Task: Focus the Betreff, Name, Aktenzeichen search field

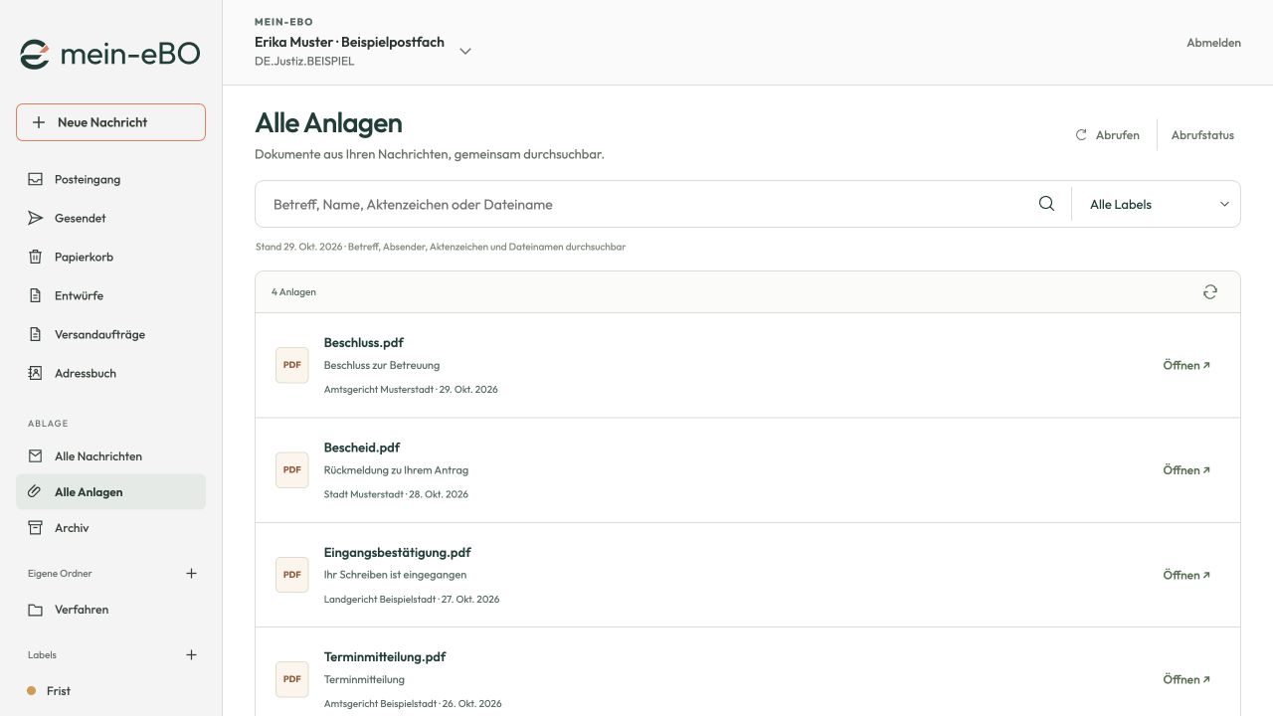Action: (x=646, y=204)
